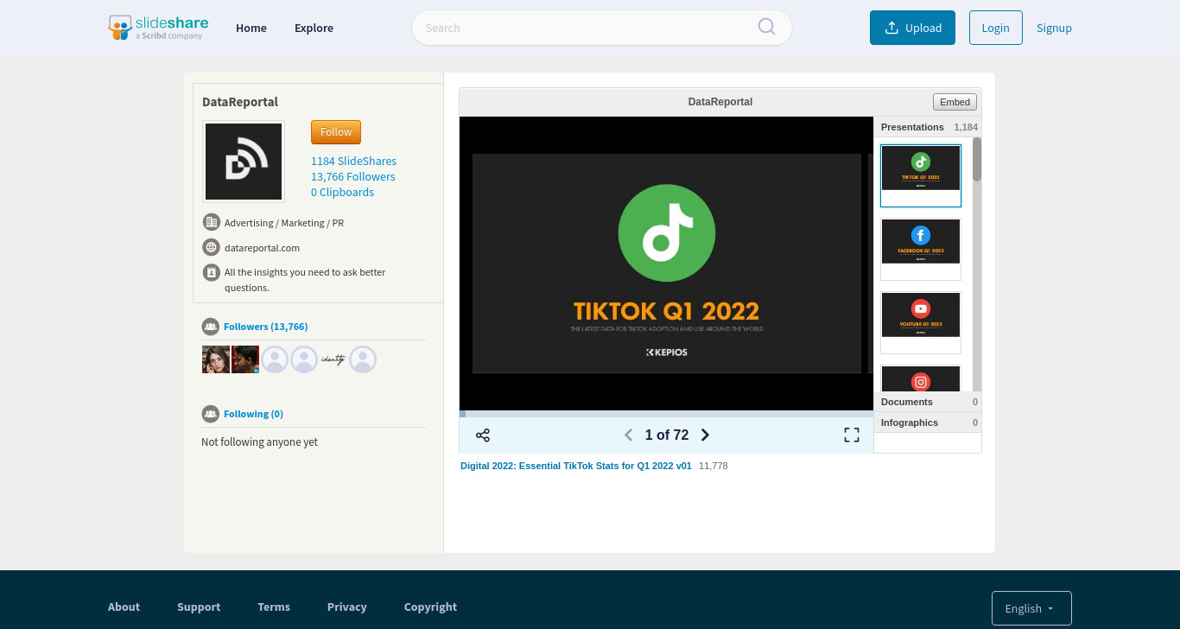Open the 'identity' follower avatar
Screen dimensions: 1180x629
click(x=333, y=359)
